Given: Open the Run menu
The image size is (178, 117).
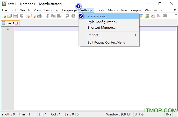Looking at the screenshot, I should point(124,10).
